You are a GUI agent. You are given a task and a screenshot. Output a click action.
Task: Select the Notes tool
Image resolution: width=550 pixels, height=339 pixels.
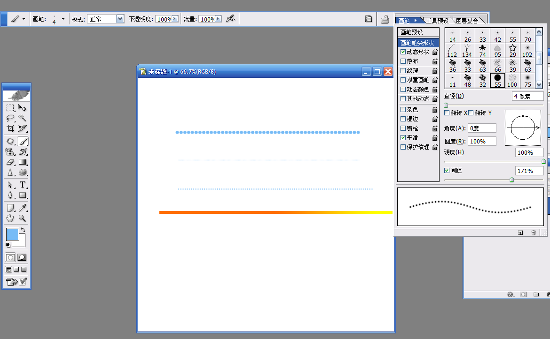pos(10,208)
